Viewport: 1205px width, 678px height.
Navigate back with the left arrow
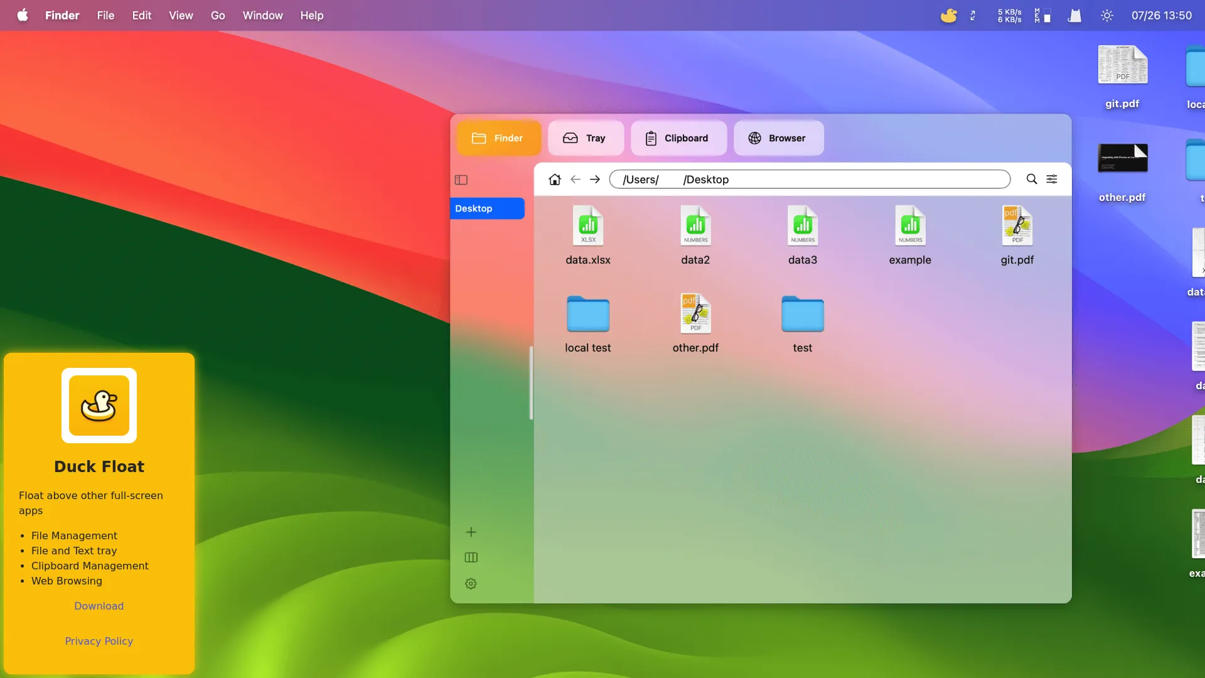pyautogui.click(x=576, y=180)
